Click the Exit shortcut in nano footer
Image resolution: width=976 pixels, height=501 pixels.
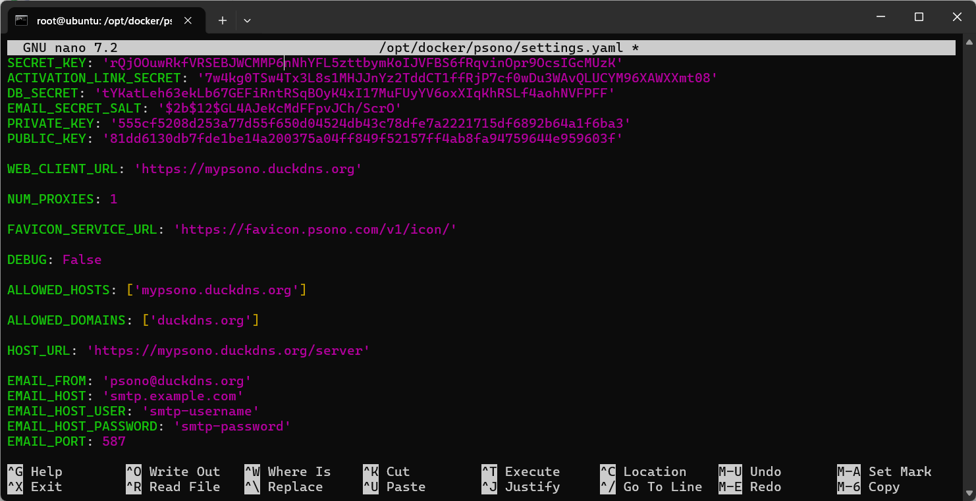[x=34, y=487]
